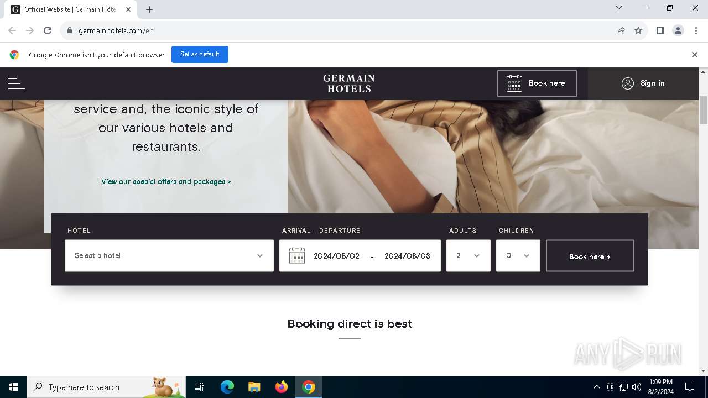Open a new browser tab
Screen dimensions: 708x398
tap(149, 9)
